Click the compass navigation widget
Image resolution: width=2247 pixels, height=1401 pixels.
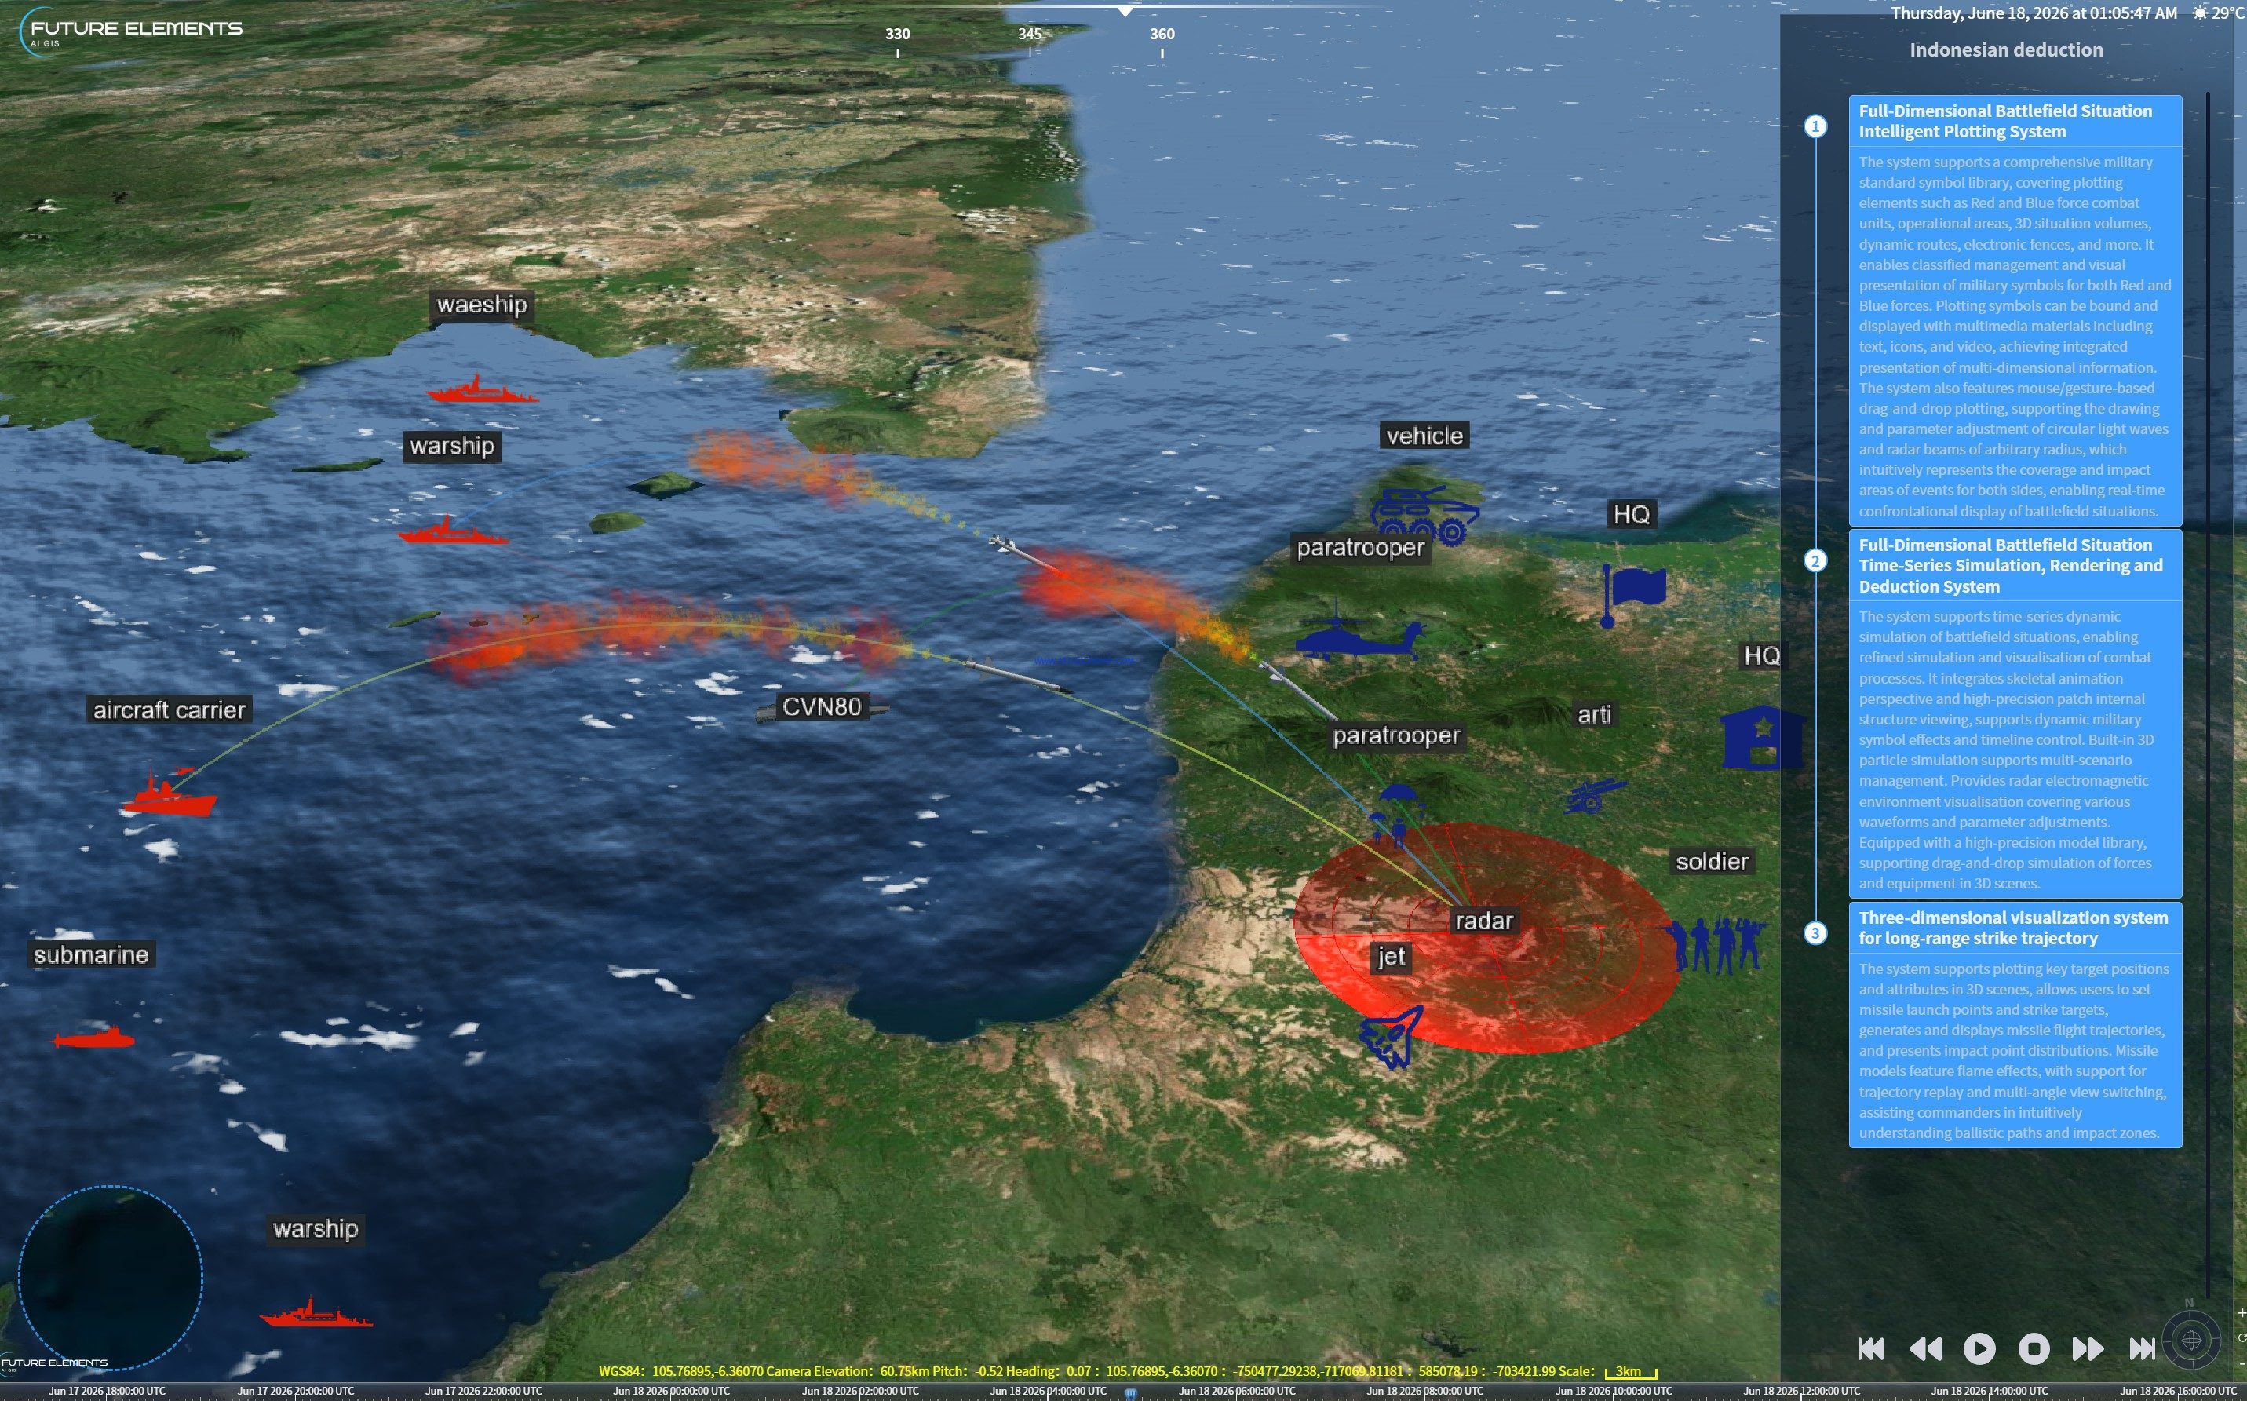[x=2191, y=1340]
